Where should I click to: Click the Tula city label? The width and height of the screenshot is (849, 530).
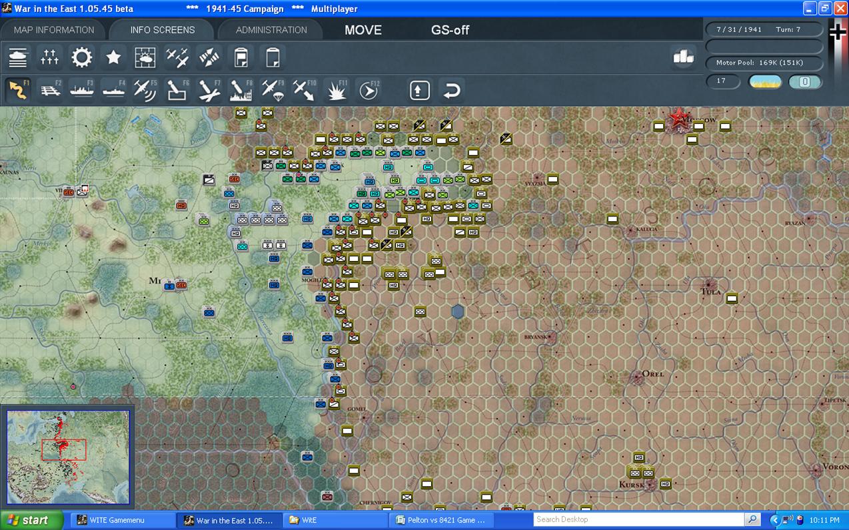click(x=712, y=292)
